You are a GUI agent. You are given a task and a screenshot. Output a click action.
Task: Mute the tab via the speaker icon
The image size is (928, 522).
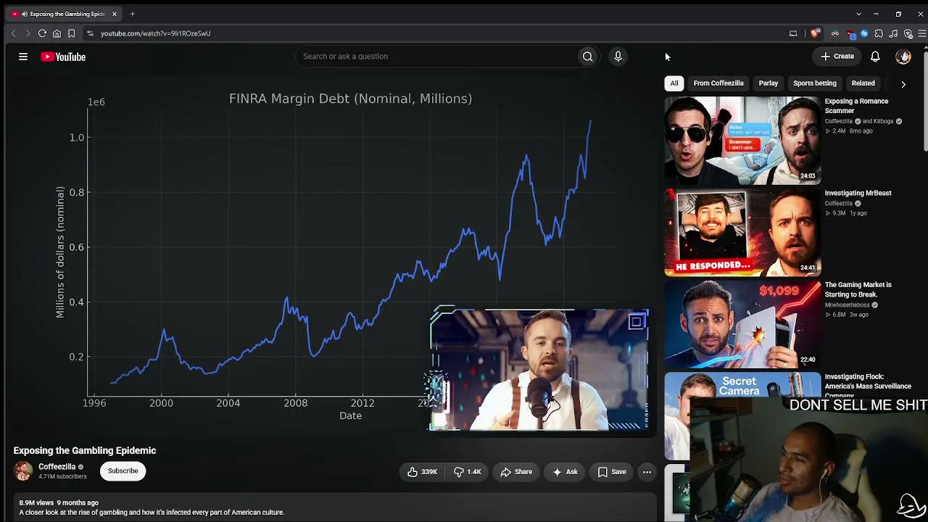(24, 14)
